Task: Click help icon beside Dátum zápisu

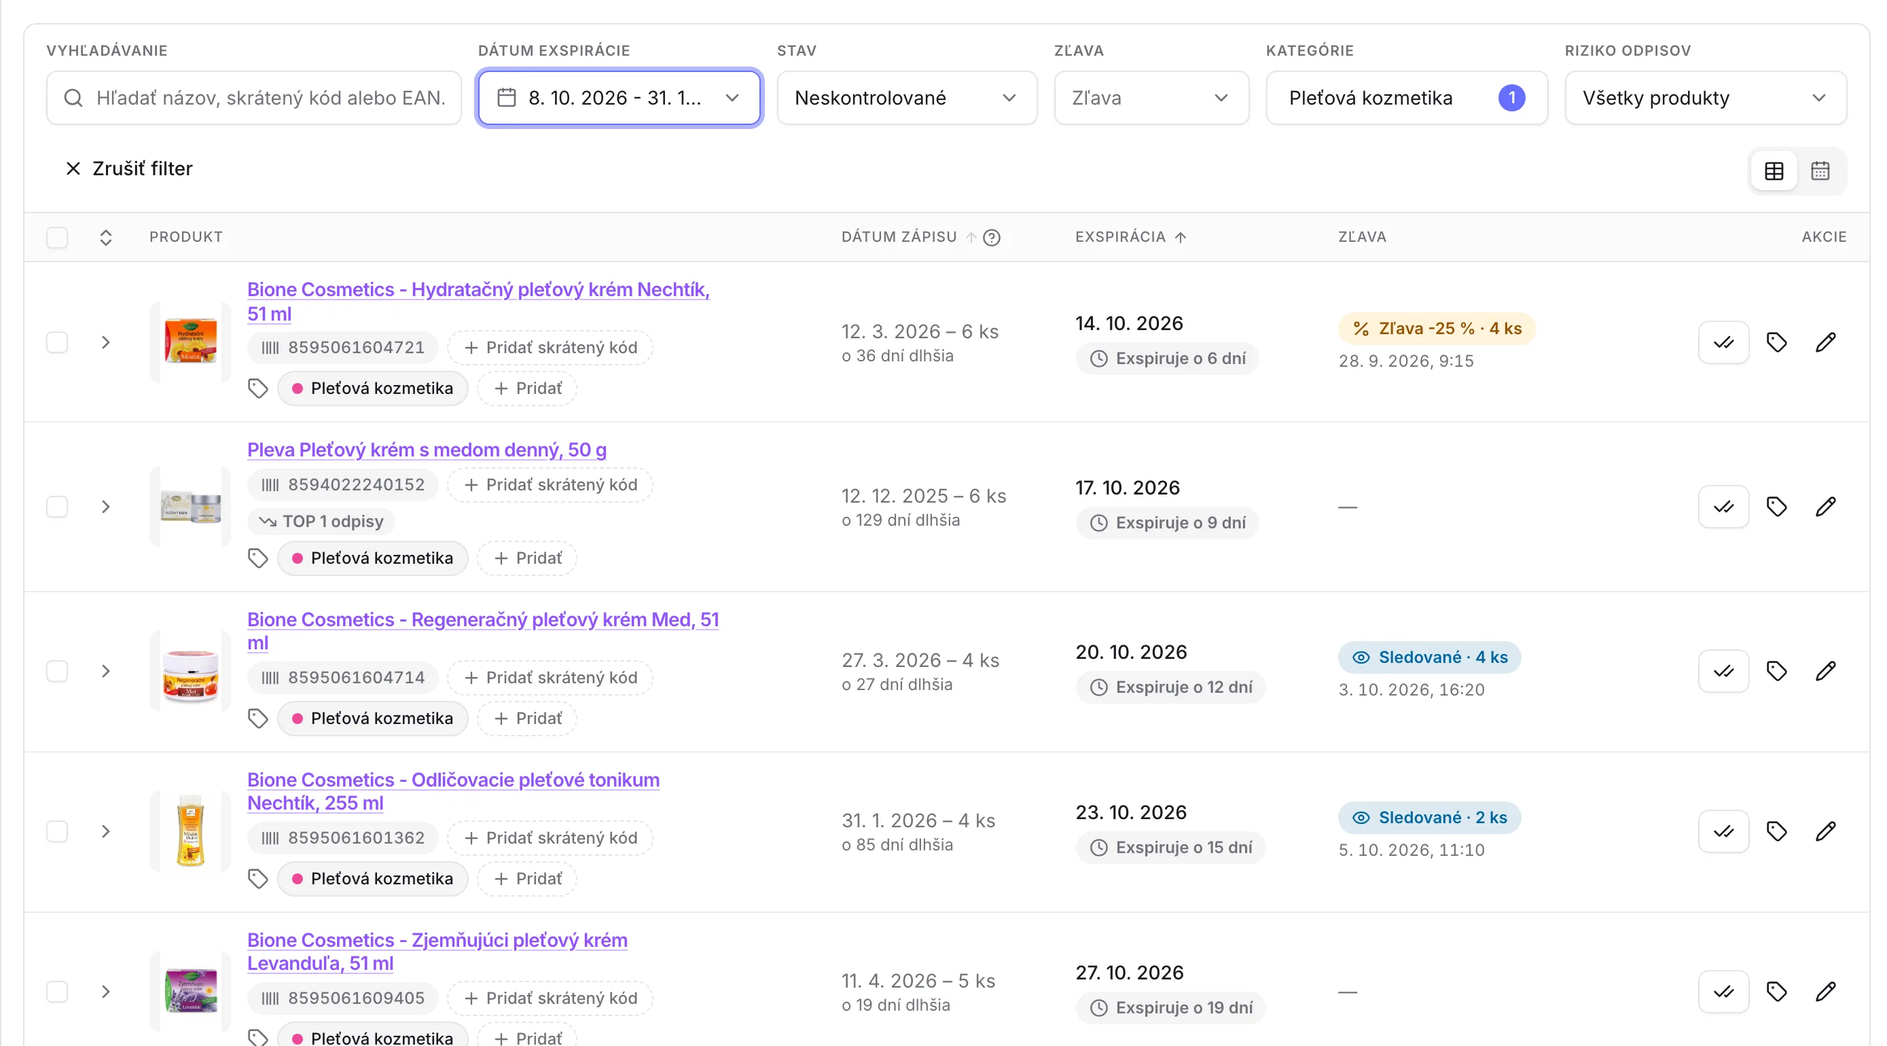Action: (991, 237)
